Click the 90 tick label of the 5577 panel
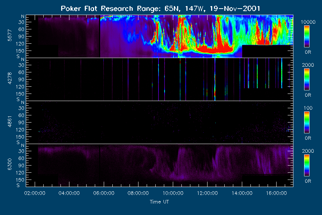The height and width of the screenshot is (215, 322). click(x=21, y=37)
